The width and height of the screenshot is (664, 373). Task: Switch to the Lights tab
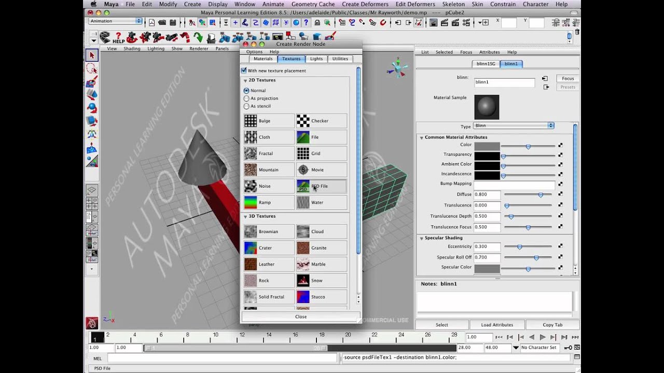coord(316,59)
